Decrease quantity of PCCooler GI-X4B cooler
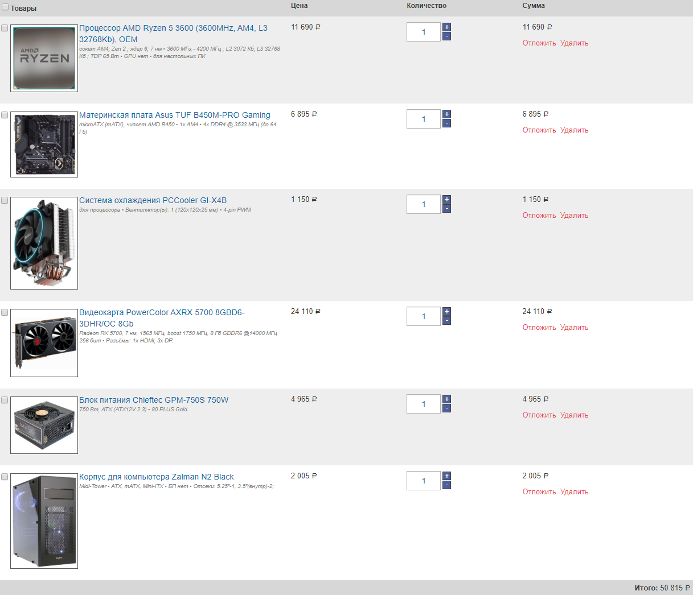Image resolution: width=693 pixels, height=595 pixels. 446,209
